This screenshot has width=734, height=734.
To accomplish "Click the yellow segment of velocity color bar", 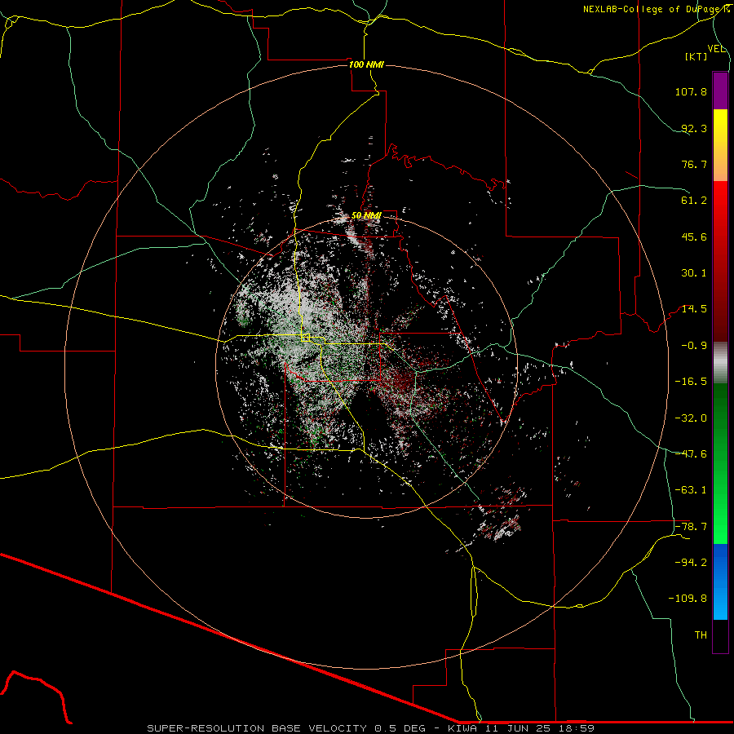I will 720,126.
